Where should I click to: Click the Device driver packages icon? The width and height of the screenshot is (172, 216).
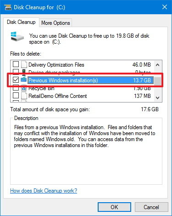click(x=24, y=72)
